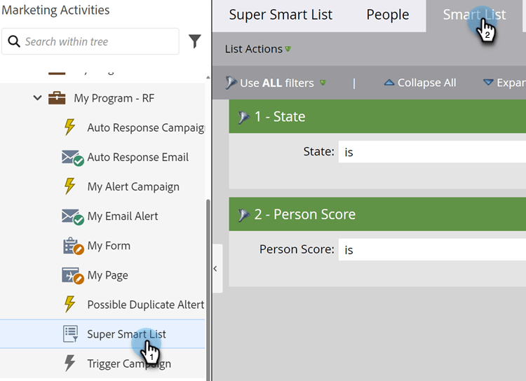Open the List Actions dropdown
This screenshot has height=381, width=526.
[x=257, y=49]
